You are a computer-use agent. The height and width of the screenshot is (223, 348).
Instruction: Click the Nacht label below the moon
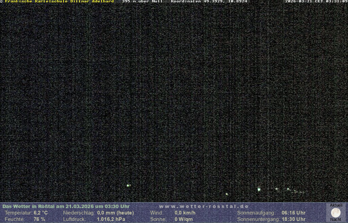[x=336, y=220]
